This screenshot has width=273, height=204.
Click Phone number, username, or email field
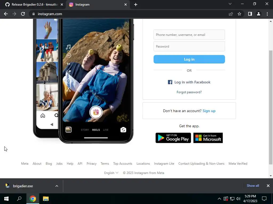point(189,35)
